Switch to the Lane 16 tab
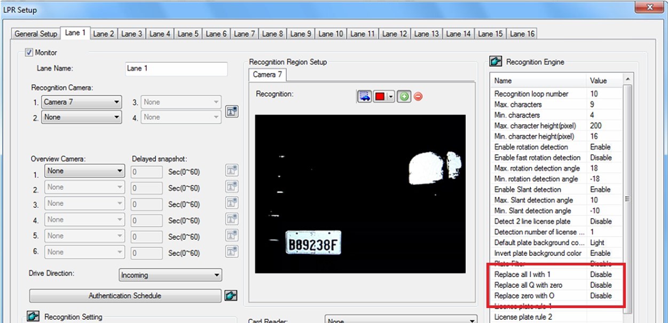 [522, 34]
